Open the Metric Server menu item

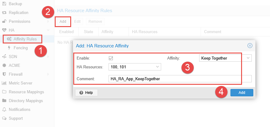coord(20,83)
